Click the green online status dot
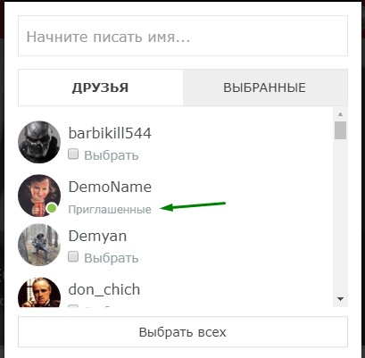365x358 pixels. pos(52,208)
